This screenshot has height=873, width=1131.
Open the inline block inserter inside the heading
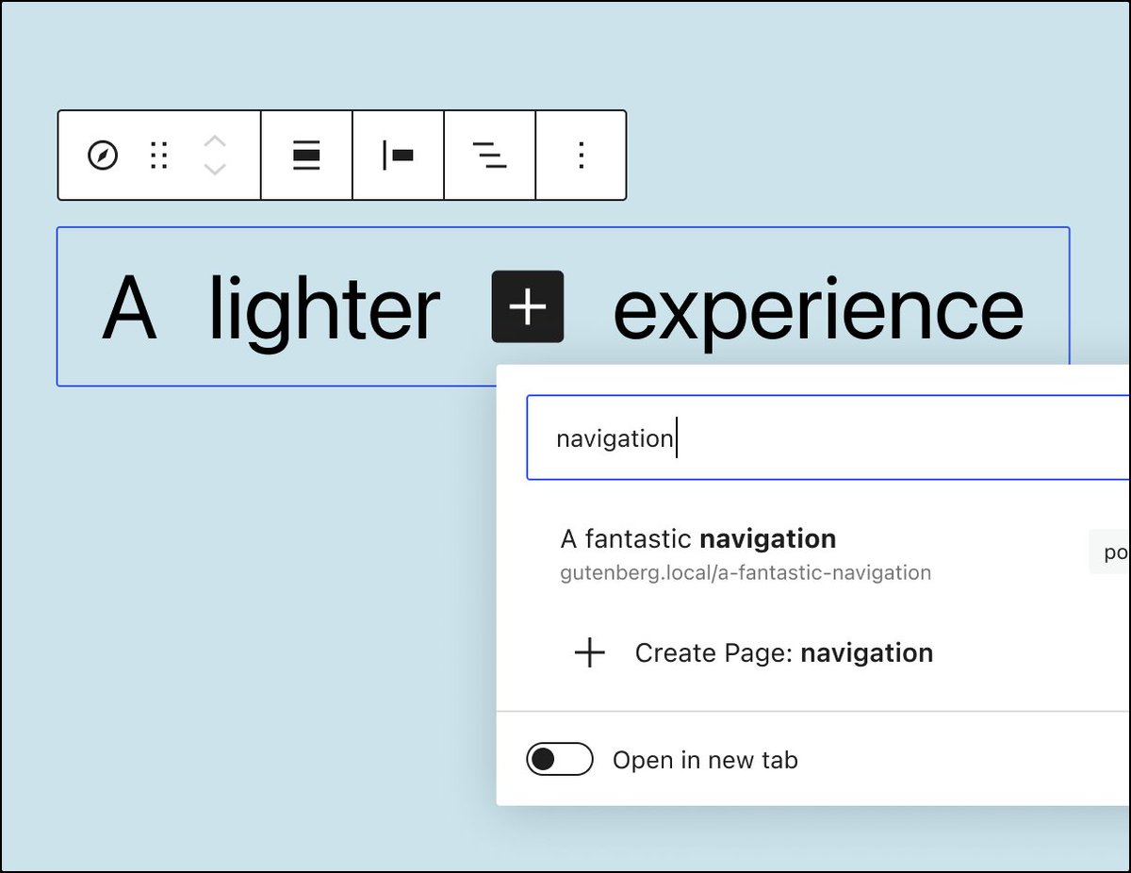(x=528, y=307)
